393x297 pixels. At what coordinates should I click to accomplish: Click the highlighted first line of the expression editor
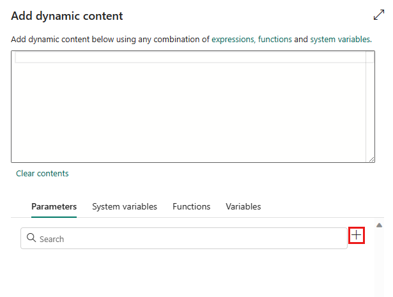click(x=192, y=57)
